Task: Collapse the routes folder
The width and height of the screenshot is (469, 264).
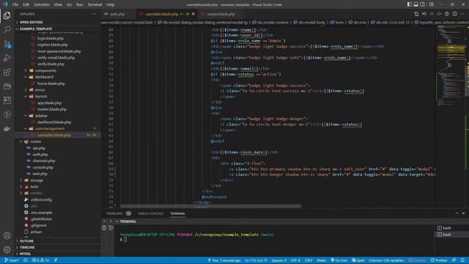Action: [x=35, y=142]
